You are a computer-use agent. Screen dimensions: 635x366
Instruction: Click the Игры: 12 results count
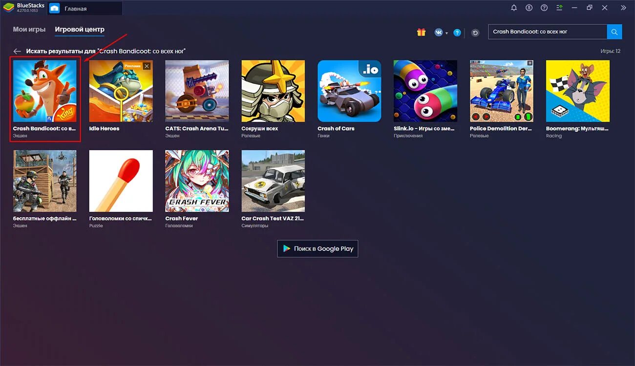pyautogui.click(x=611, y=51)
